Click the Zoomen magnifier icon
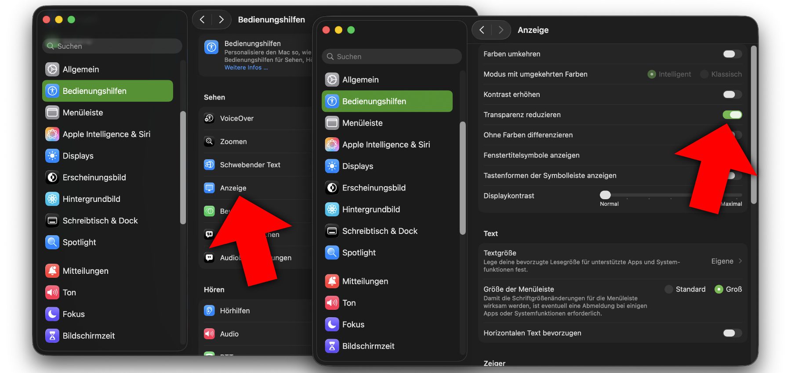The image size is (791, 373). coord(209,141)
